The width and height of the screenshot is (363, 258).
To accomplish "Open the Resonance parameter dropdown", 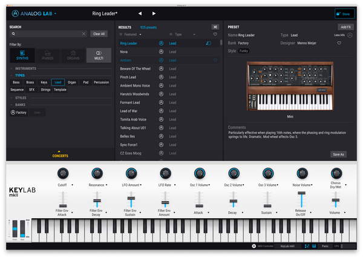I will point(107,184).
